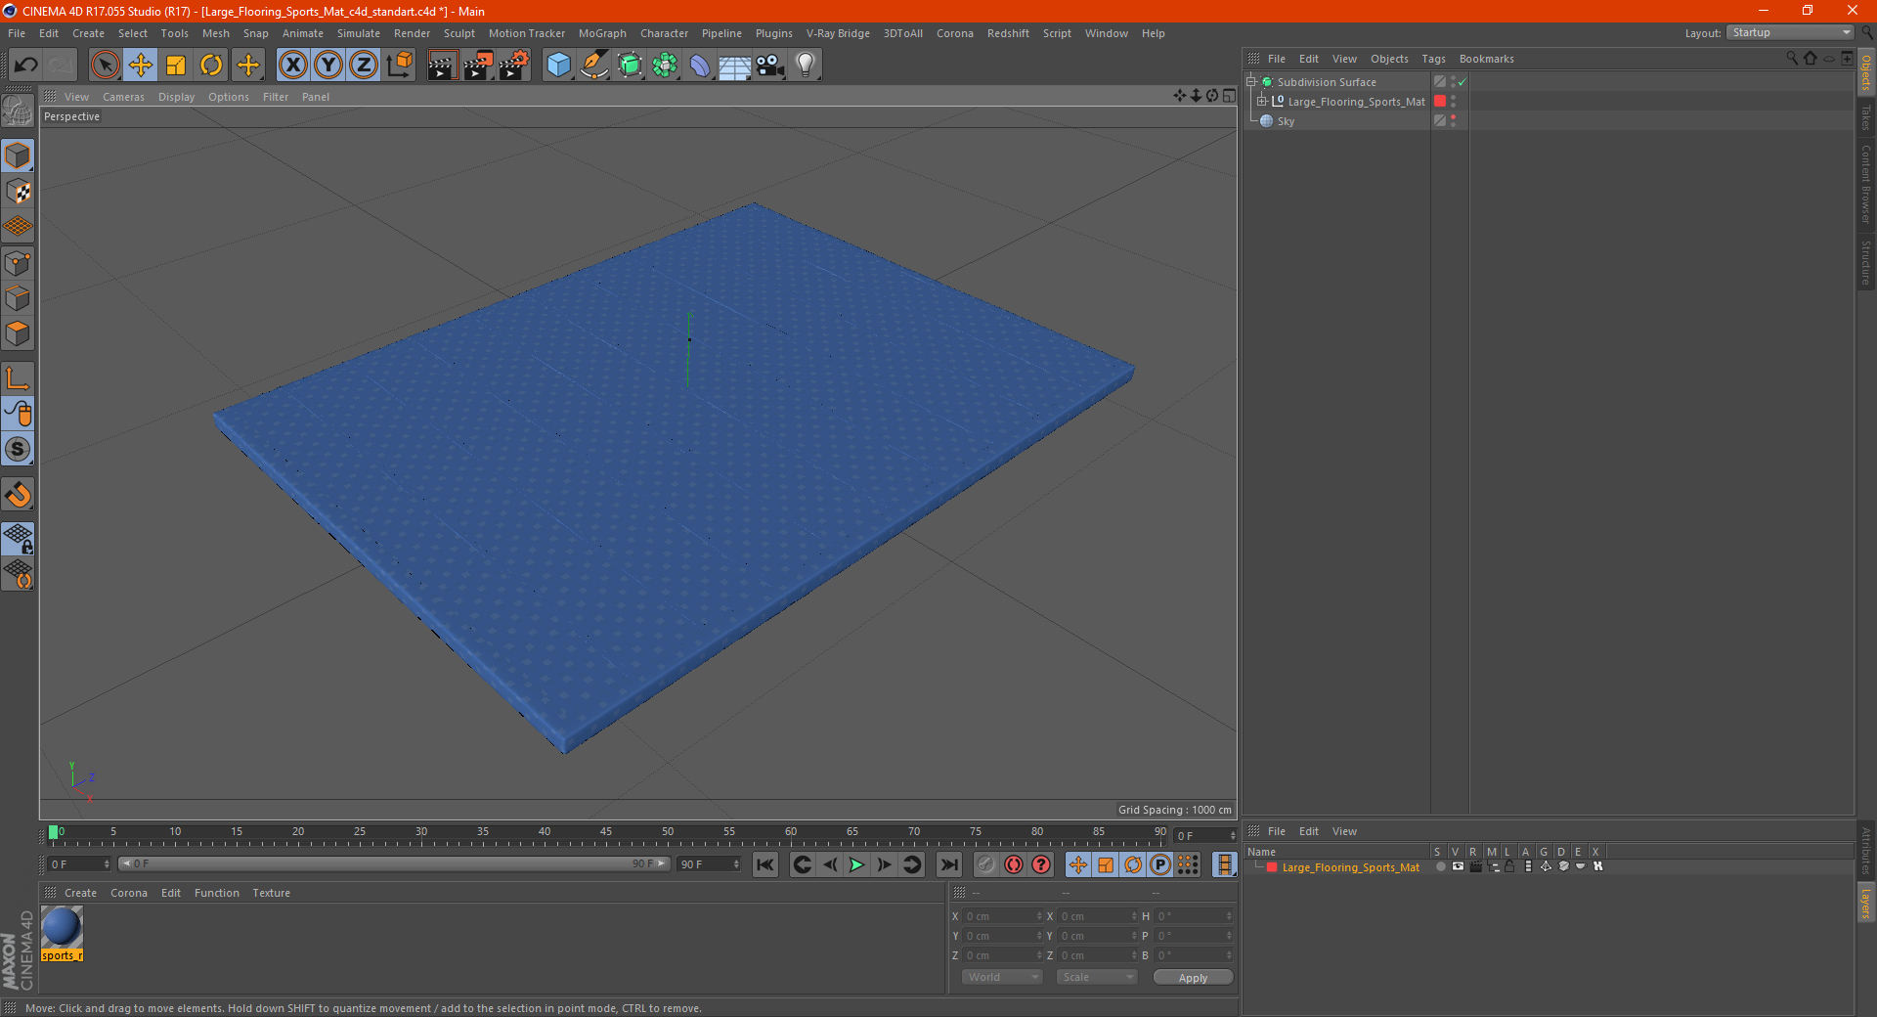This screenshot has height=1017, width=1877.
Task: Play the animation forward
Action: coord(856,864)
